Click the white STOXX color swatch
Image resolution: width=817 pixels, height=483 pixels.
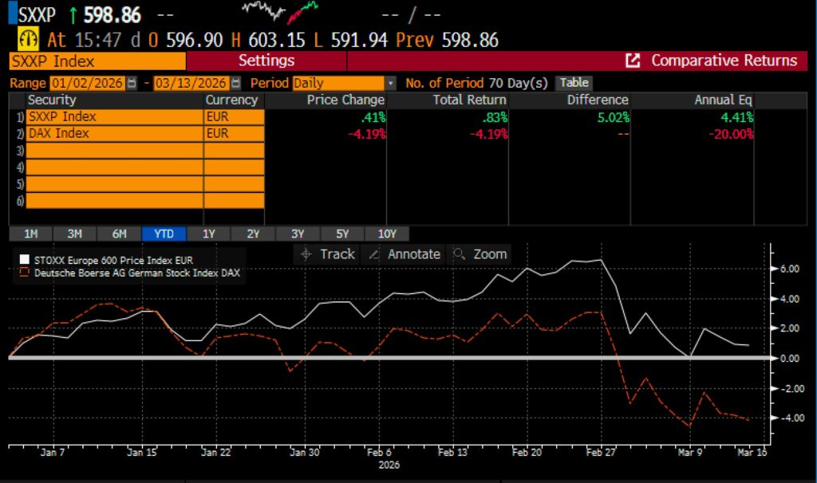(x=24, y=260)
